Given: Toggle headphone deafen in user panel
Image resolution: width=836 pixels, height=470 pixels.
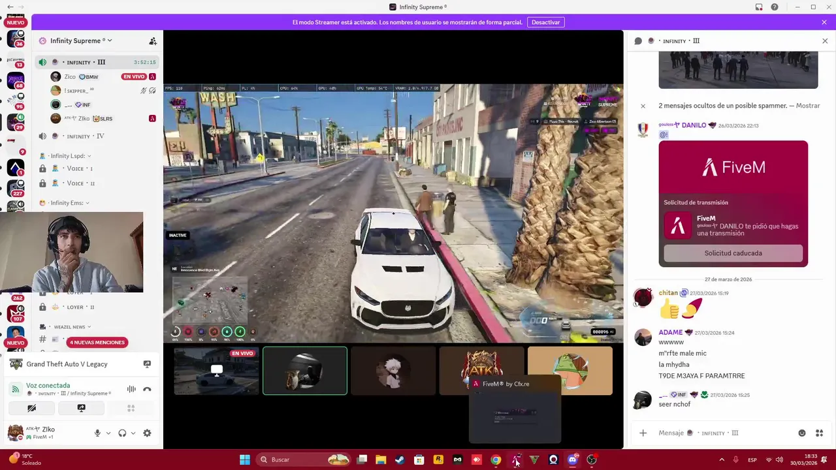Looking at the screenshot, I should pyautogui.click(x=122, y=433).
